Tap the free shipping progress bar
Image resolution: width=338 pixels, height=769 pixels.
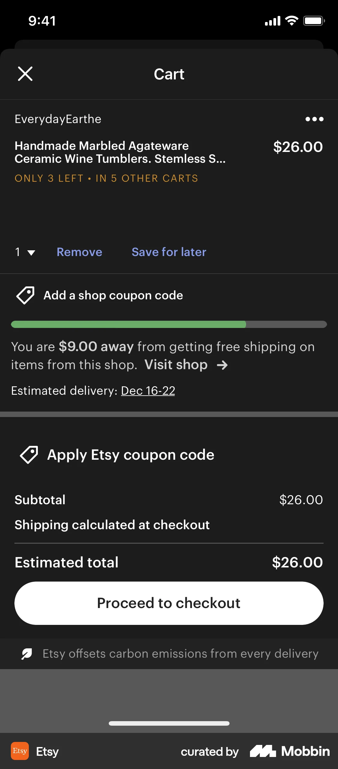(169, 325)
